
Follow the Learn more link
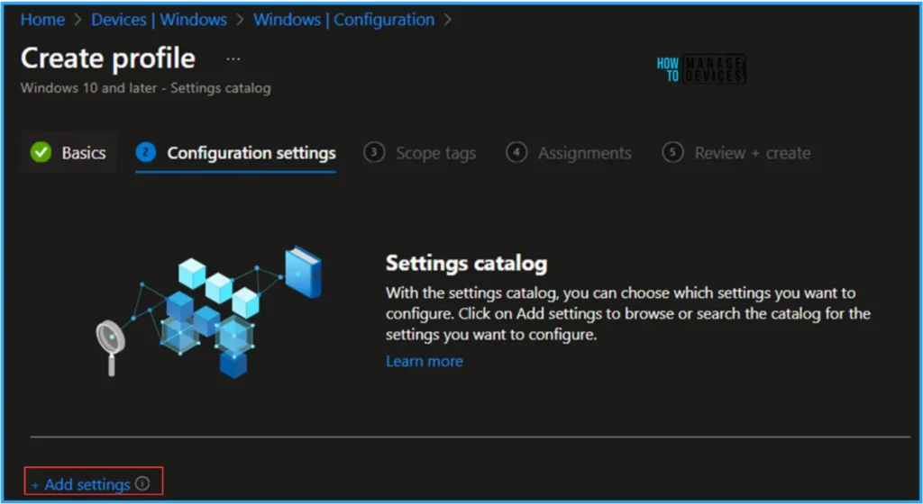click(424, 361)
